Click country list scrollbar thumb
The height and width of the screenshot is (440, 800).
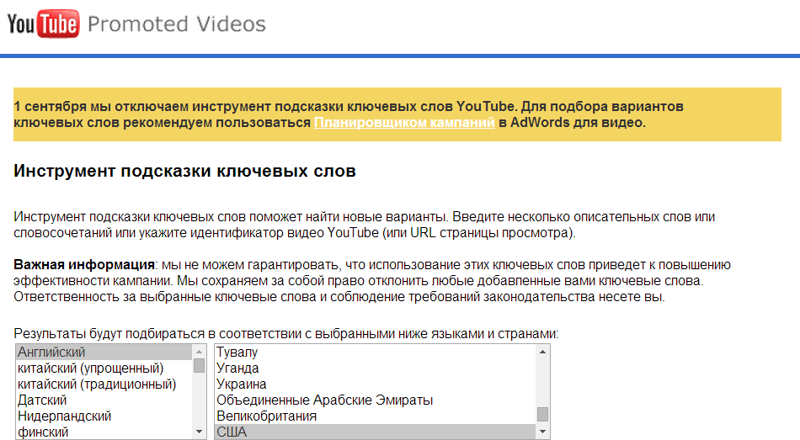click(543, 414)
